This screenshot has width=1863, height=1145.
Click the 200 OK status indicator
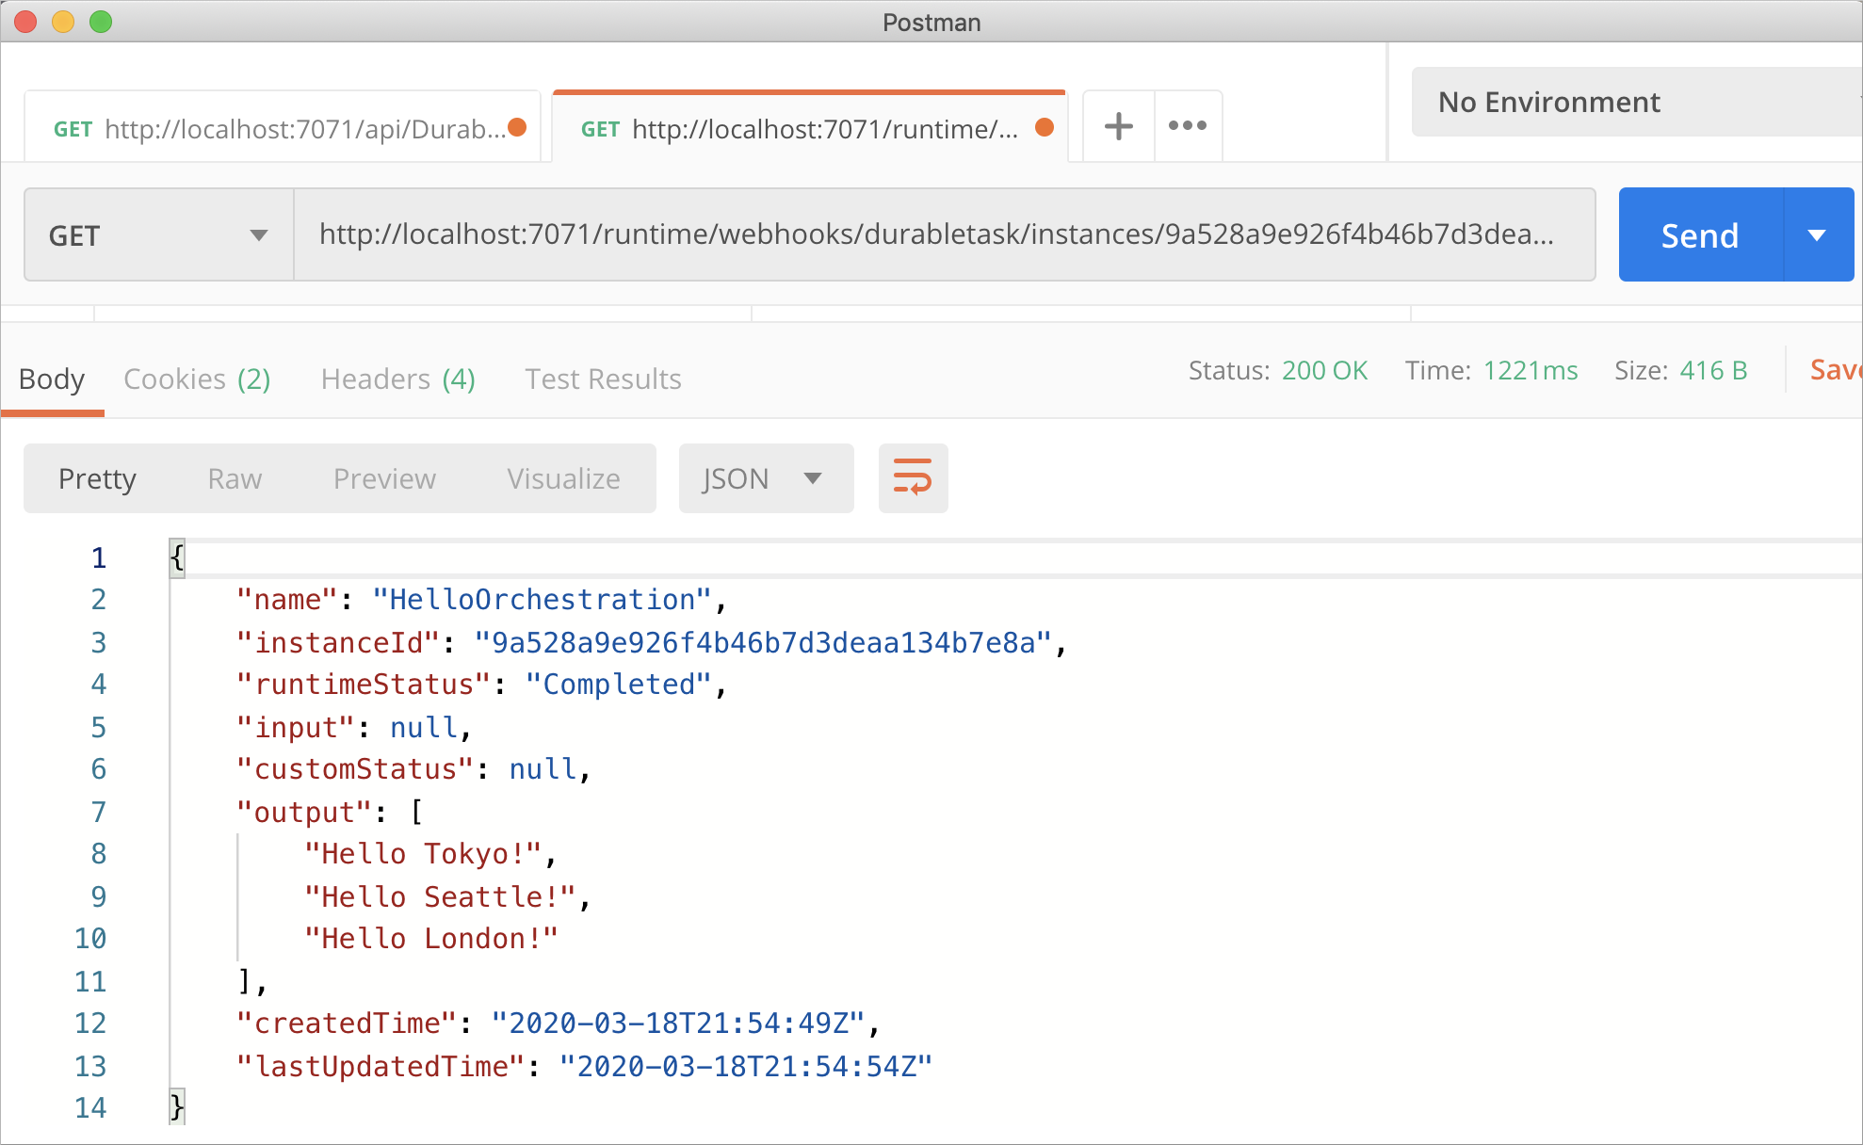(1324, 370)
